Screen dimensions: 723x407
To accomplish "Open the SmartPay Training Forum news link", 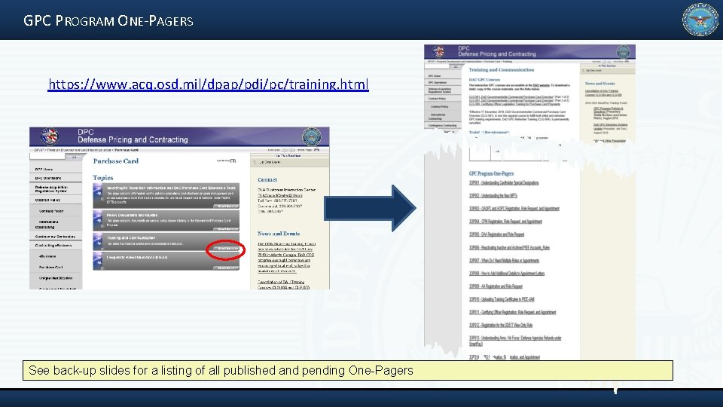I will 286,258.
